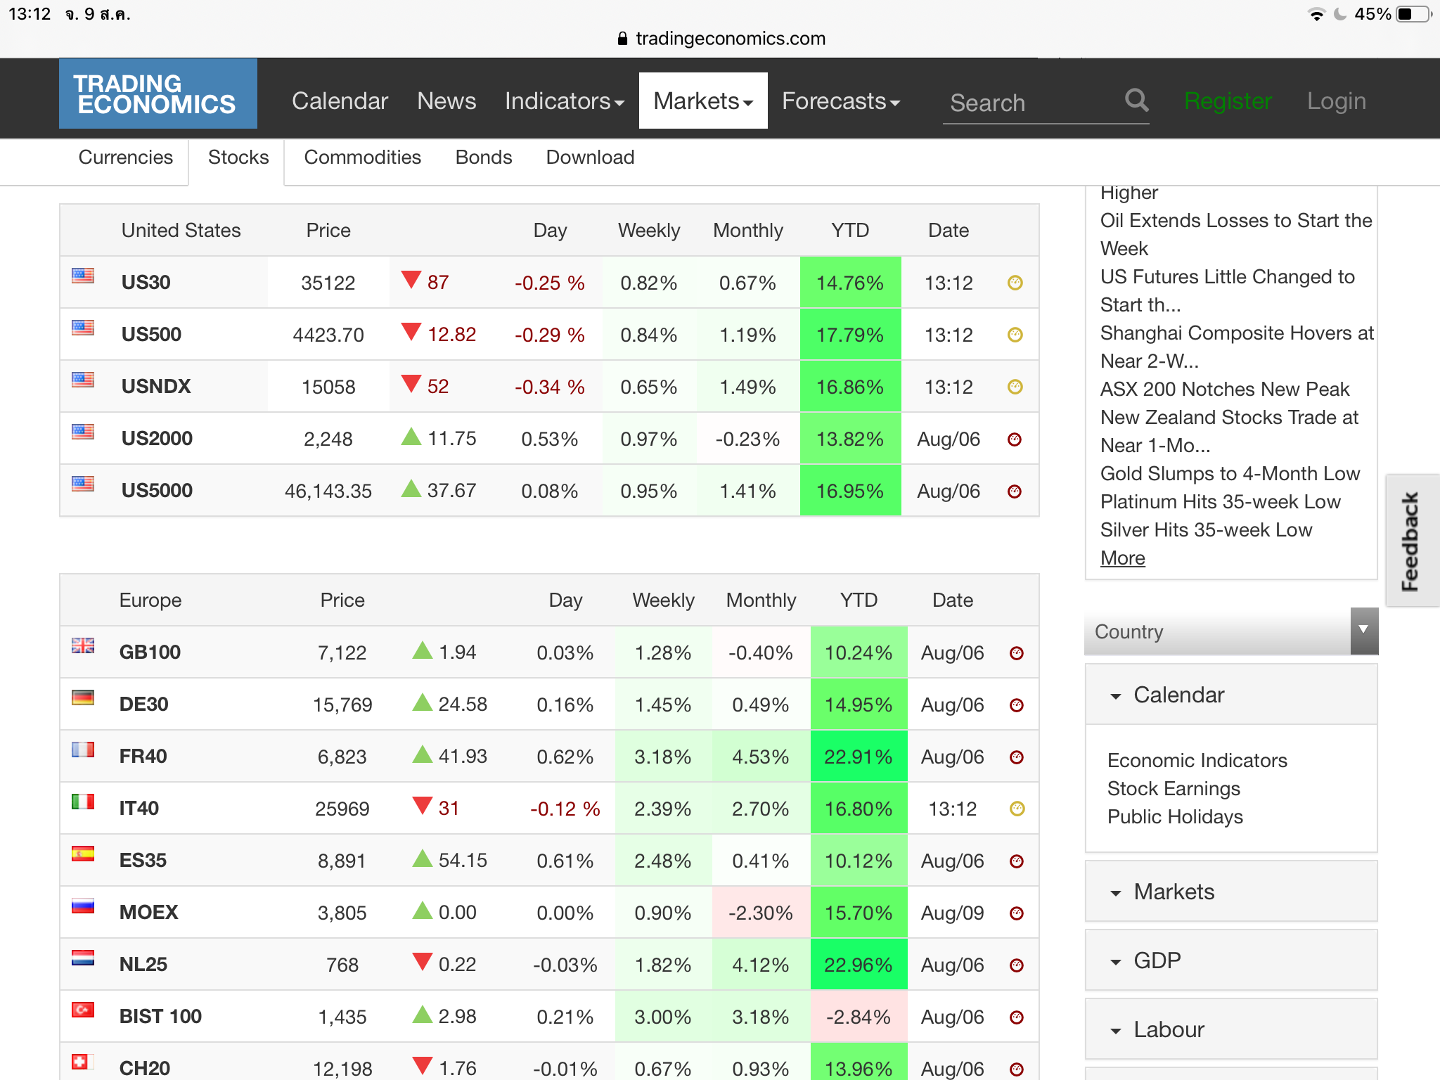Click the yellow clock icon in IT40 row
The height and width of the screenshot is (1080, 1440).
pyautogui.click(x=1017, y=809)
